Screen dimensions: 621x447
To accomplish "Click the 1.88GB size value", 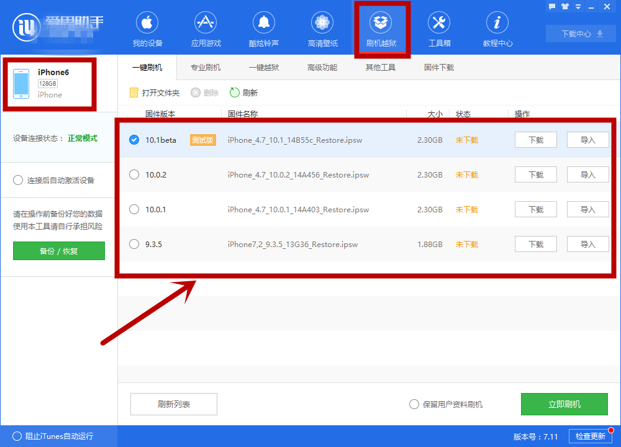I will (430, 244).
